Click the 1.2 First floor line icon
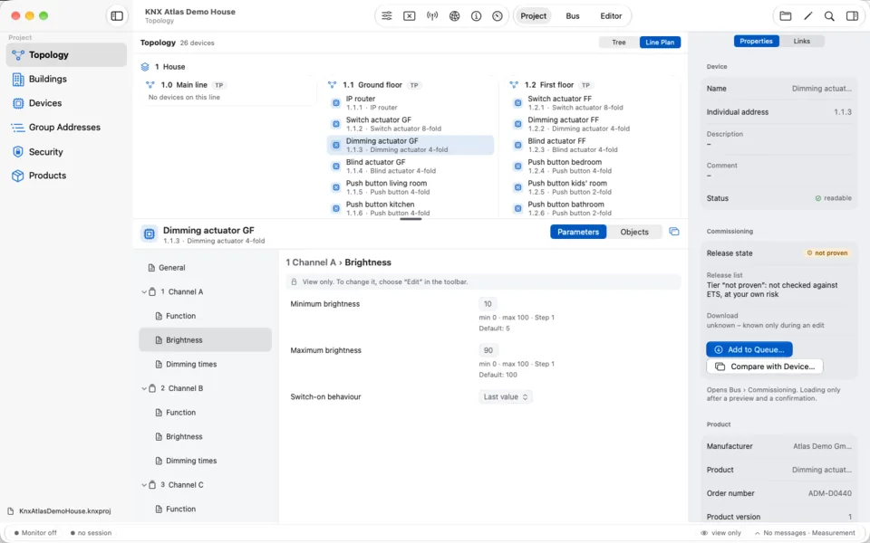This screenshot has width=870, height=543. click(514, 85)
